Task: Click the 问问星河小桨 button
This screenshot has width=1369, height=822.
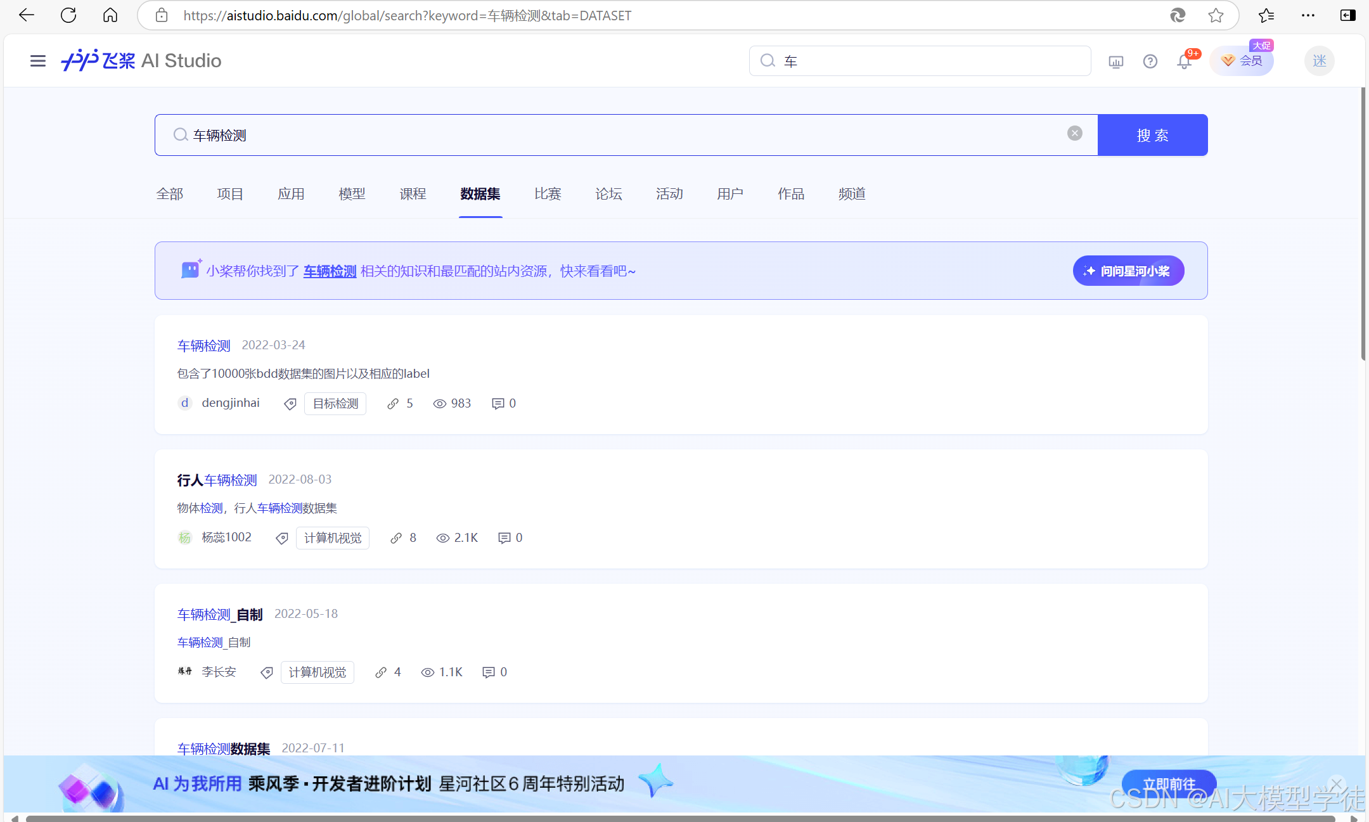Action: coord(1128,271)
